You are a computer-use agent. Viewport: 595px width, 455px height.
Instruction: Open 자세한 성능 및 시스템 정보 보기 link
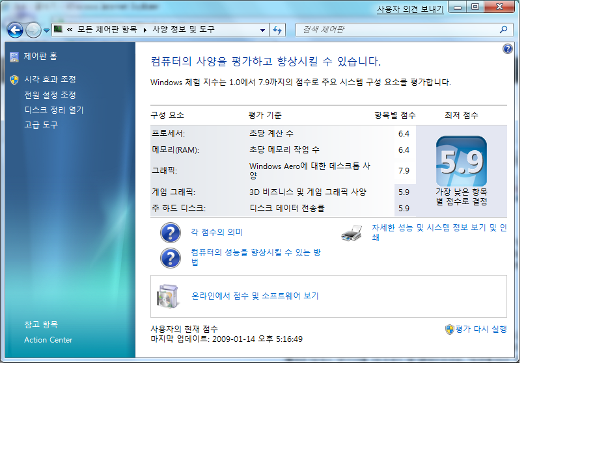tap(439, 232)
